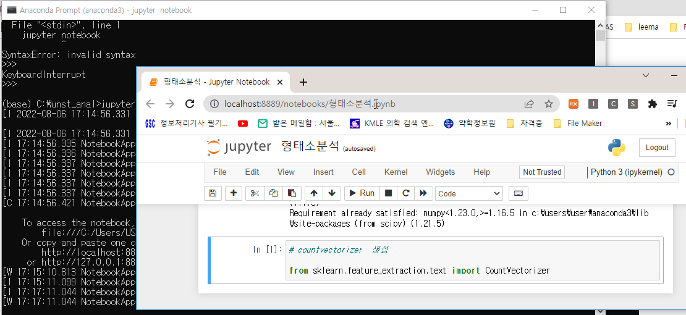This screenshot has height=315, width=686.
Task: Open the View menu in Jupyter
Action: [286, 172]
